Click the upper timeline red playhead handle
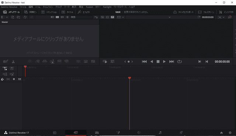The image size is (236, 136). point(25,67)
